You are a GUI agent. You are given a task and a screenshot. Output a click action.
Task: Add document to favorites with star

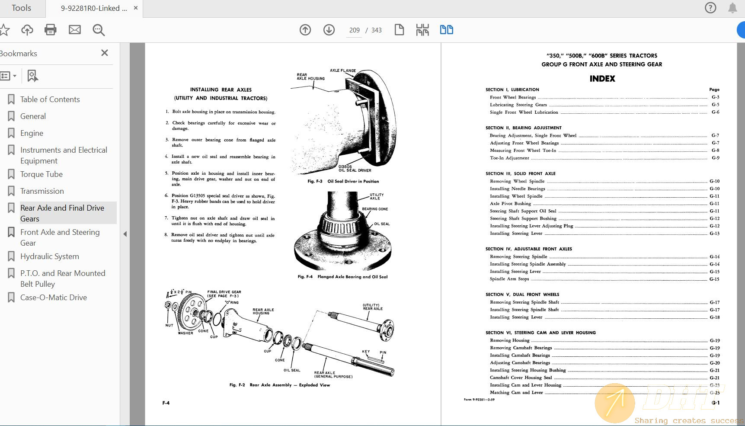tap(6, 30)
